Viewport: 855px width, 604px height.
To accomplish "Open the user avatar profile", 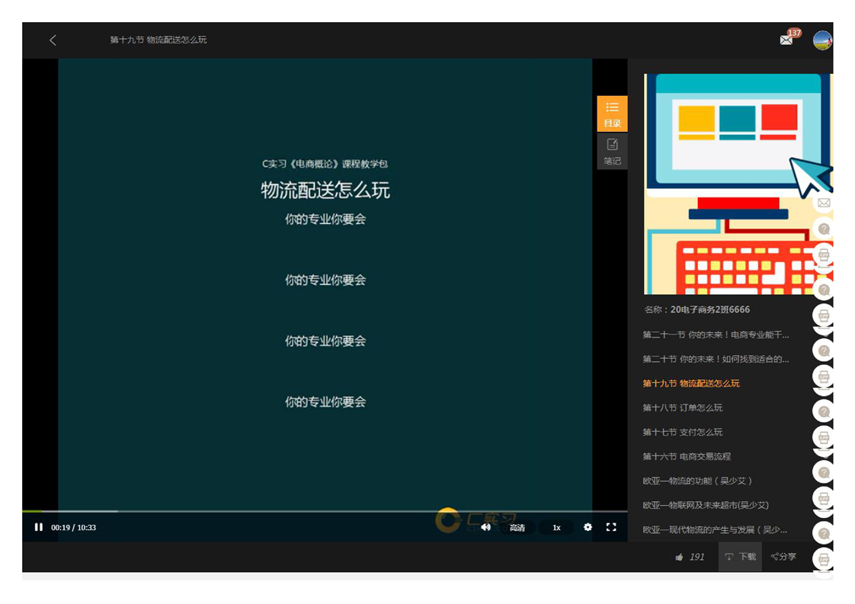I will point(822,40).
